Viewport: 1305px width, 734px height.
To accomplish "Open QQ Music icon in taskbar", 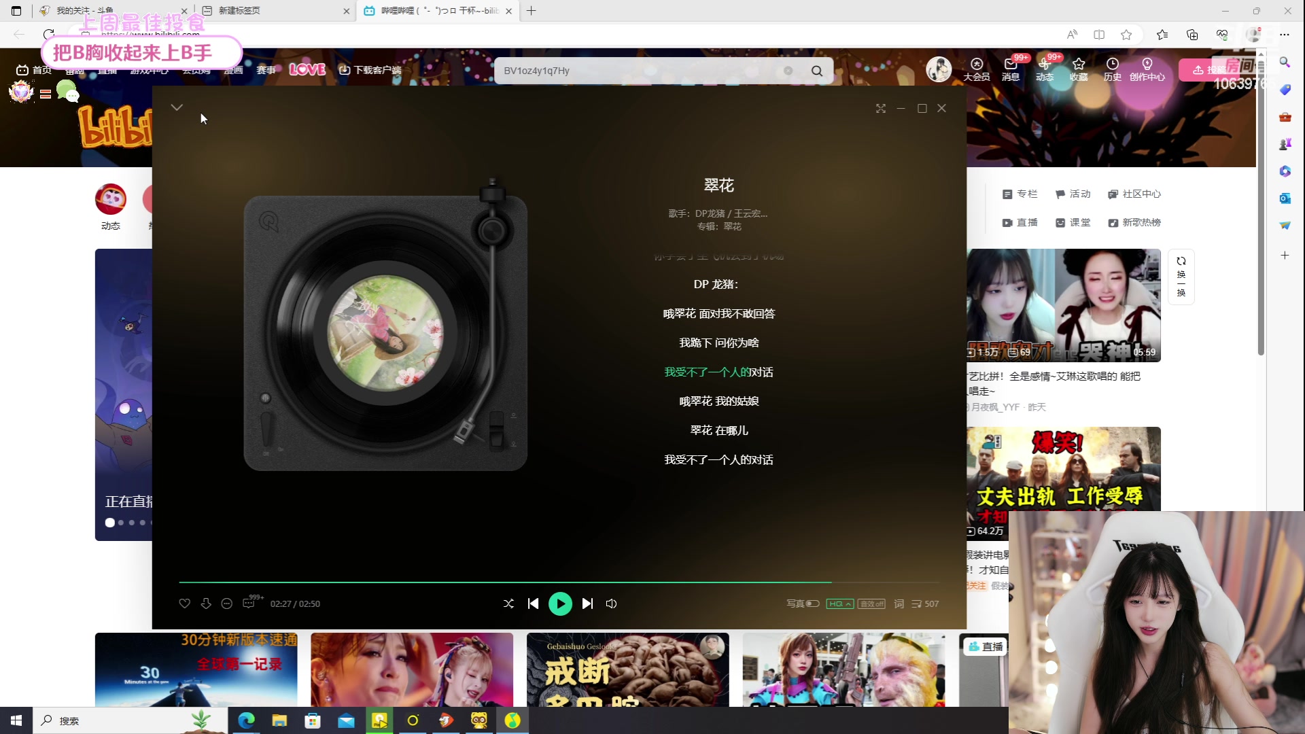I will click(512, 720).
